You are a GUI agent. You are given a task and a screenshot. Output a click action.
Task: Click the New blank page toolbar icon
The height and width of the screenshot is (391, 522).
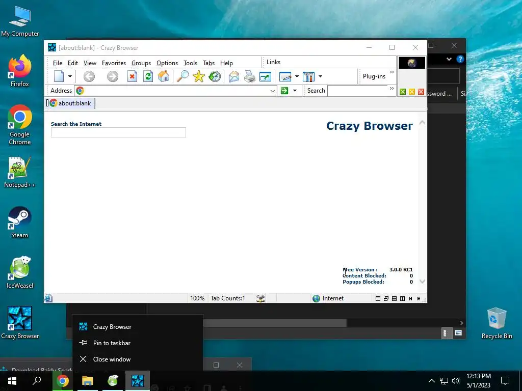point(59,76)
